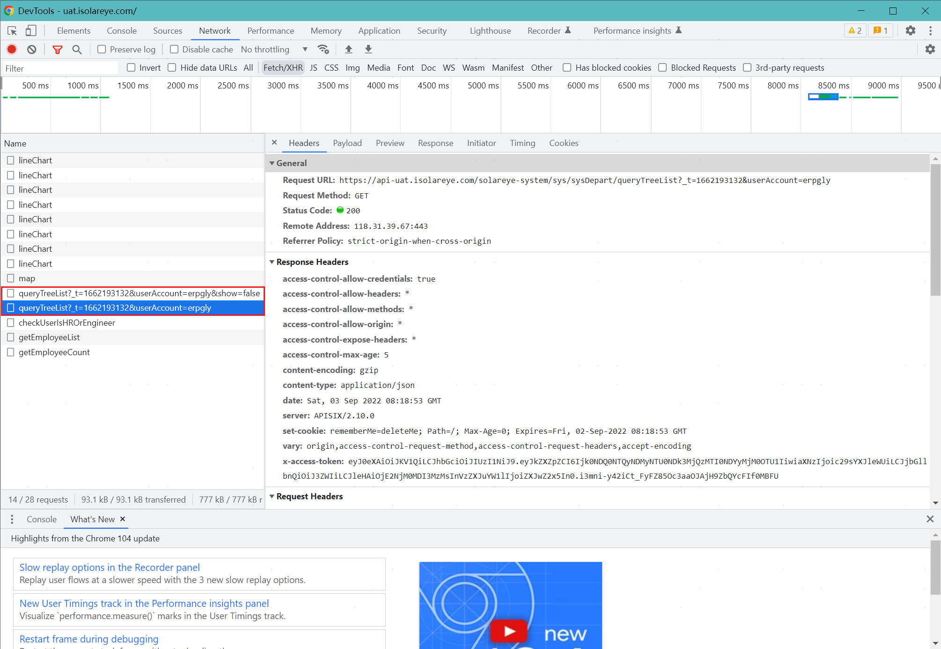The image size is (941, 649).
Task: Open the No throttling dropdown
Action: pyautogui.click(x=274, y=49)
